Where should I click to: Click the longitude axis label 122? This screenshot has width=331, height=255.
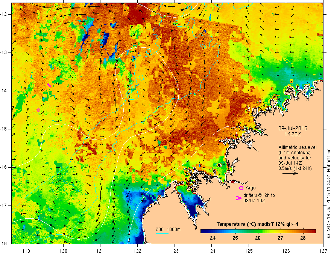(137, 251)
